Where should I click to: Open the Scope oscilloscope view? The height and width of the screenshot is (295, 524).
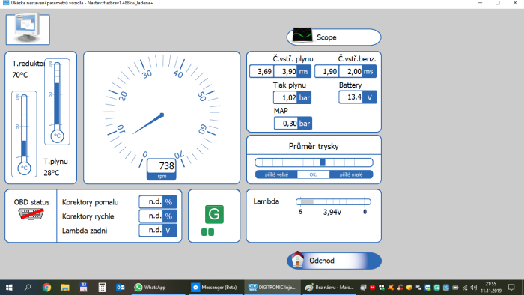click(334, 37)
